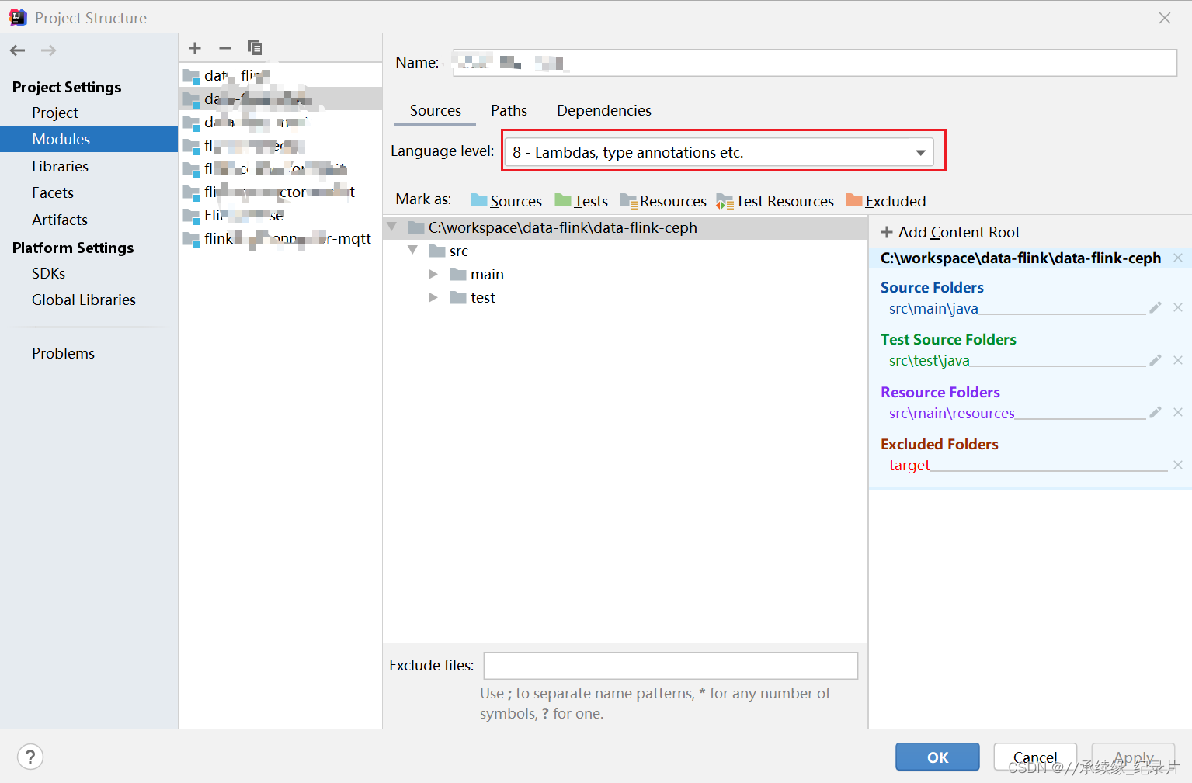Open the help question mark button
This screenshot has width=1192, height=783.
[x=30, y=757]
